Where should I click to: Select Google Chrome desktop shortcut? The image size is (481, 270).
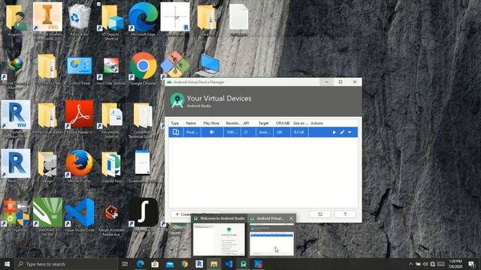coord(143,69)
